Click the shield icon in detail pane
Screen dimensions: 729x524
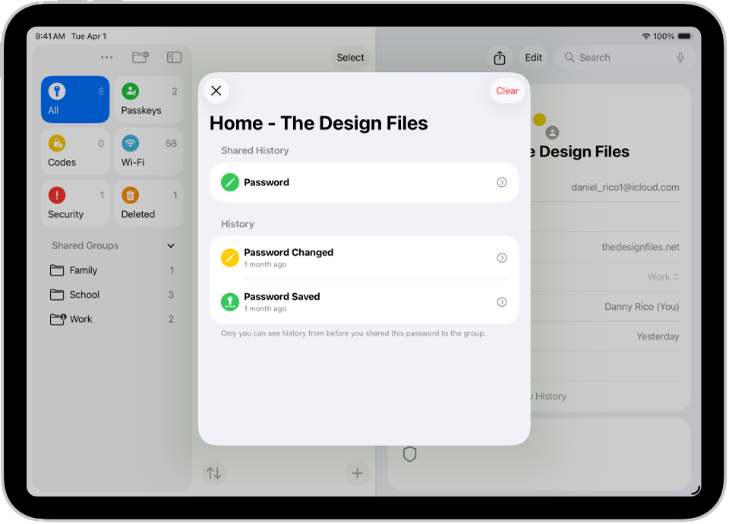409,454
